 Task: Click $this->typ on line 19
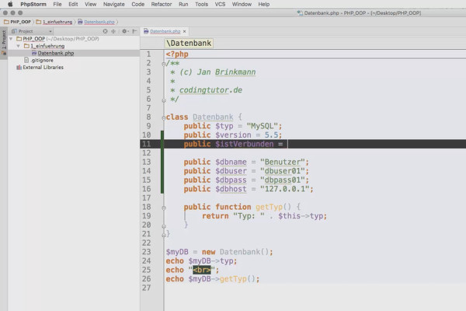[x=301, y=216]
